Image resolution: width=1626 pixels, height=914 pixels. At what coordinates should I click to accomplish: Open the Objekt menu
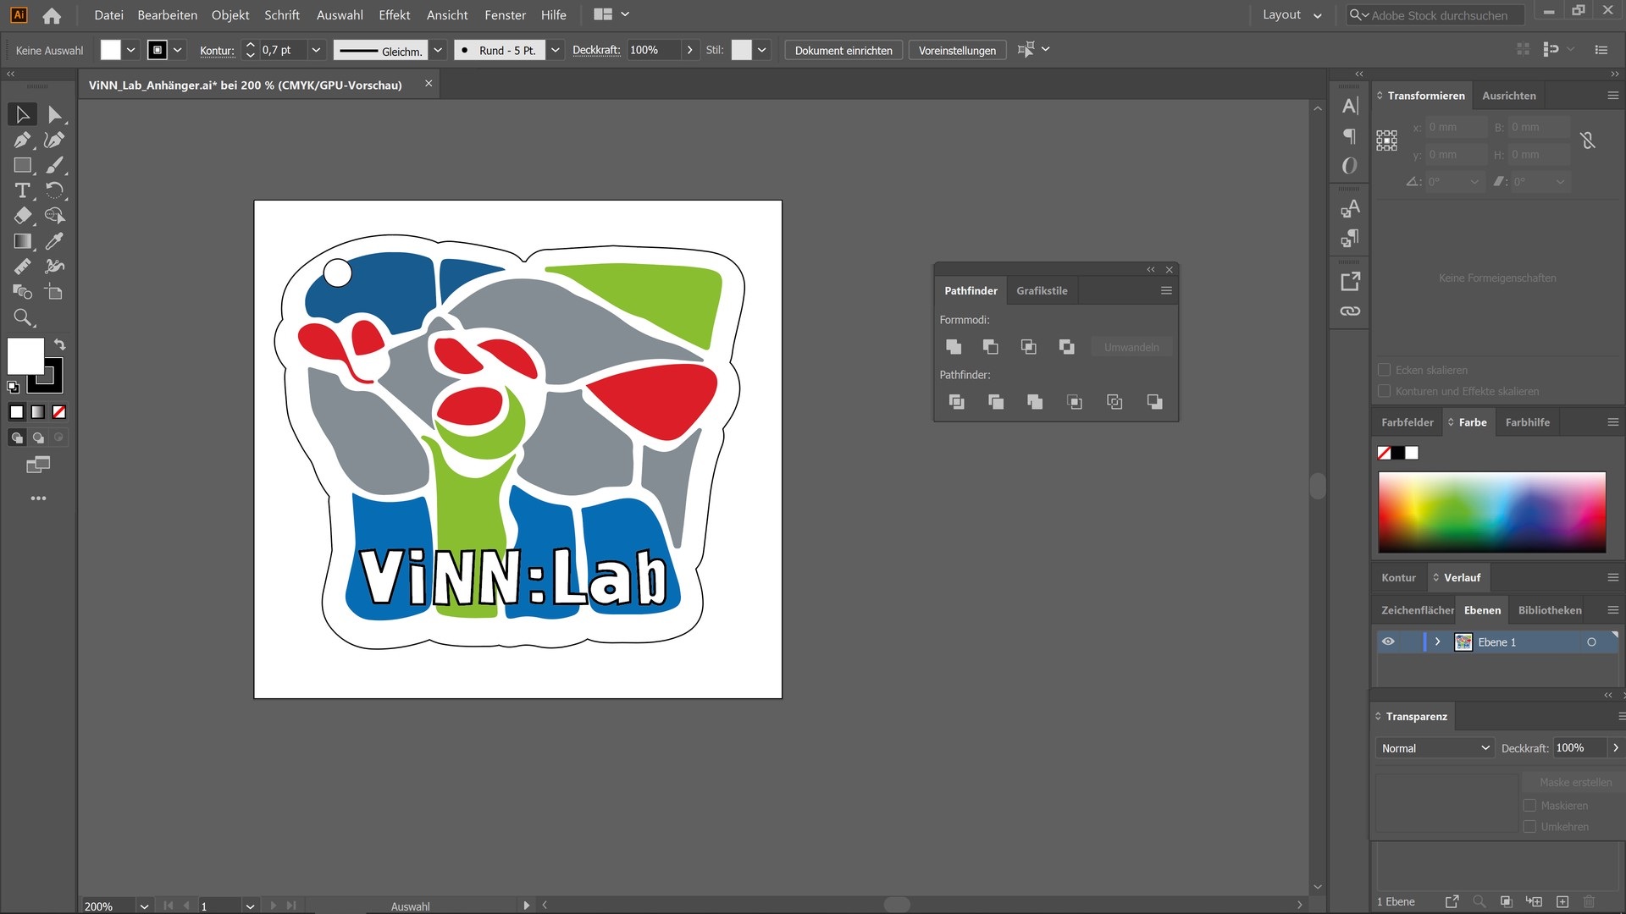[230, 15]
